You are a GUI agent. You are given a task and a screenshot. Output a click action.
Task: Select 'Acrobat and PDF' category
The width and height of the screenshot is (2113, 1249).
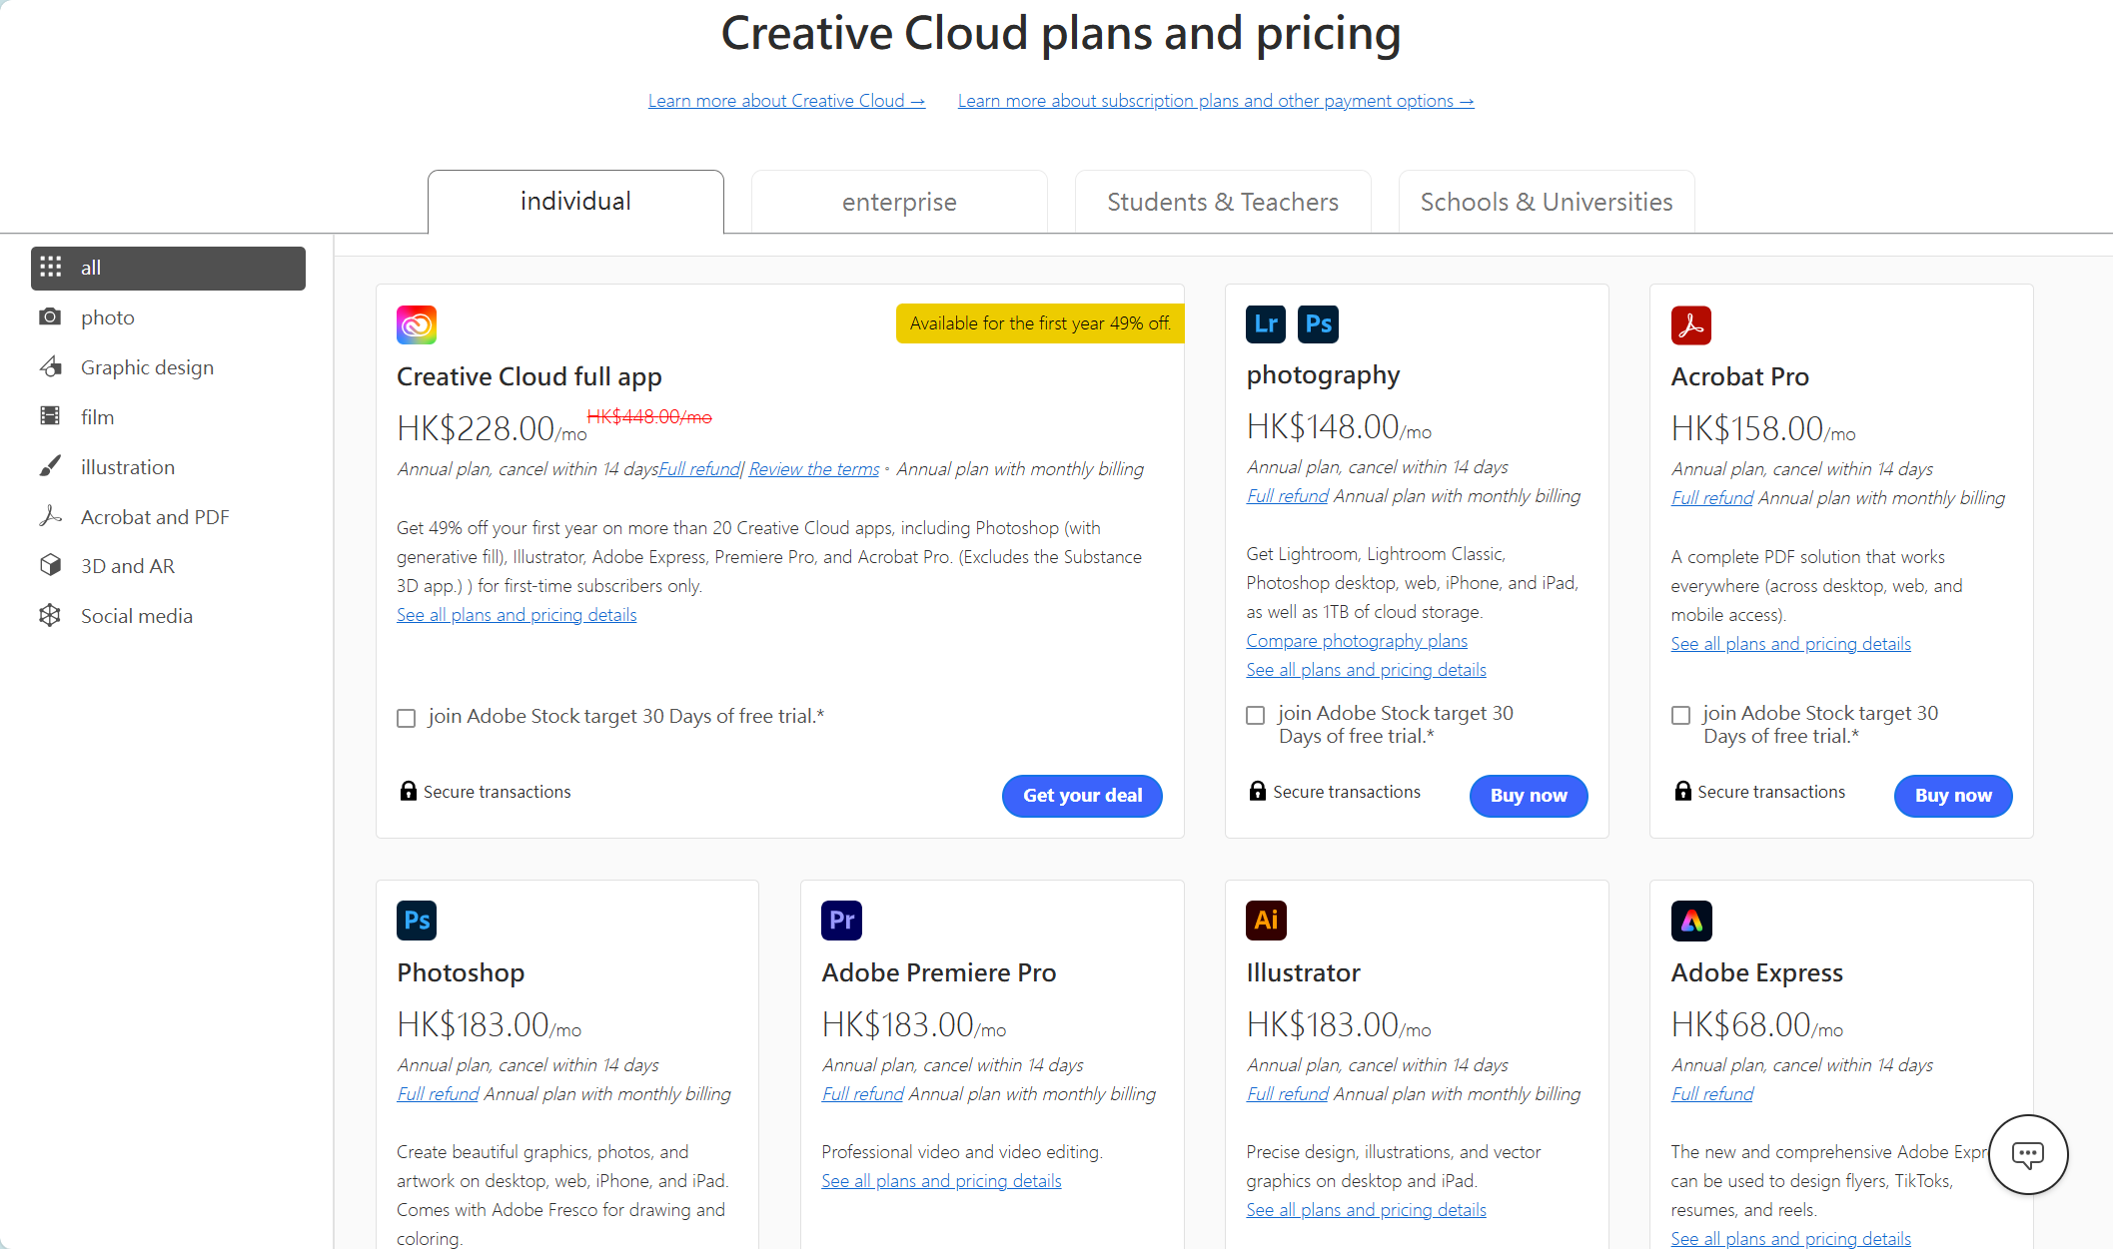(168, 516)
